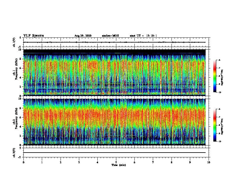Click the ch.2 spectrogram color bar
Image resolution: width=235 pixels, height=182 pixels.
[x=215, y=125]
